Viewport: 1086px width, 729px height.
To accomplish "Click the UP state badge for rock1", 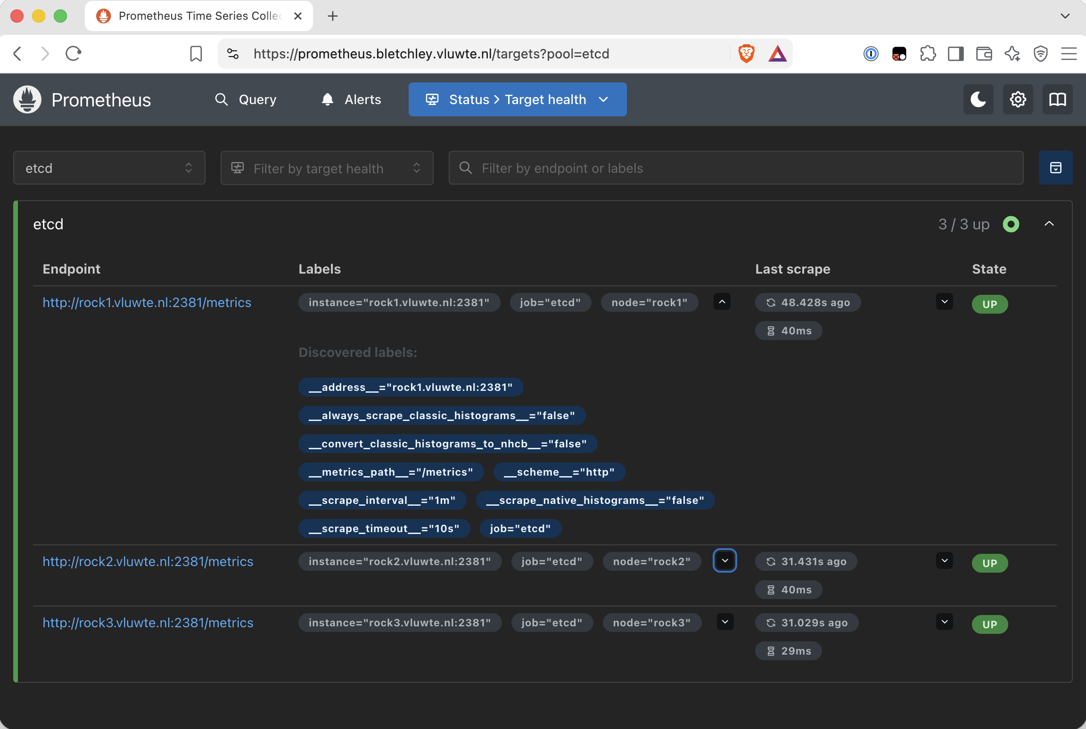I will click(x=989, y=304).
